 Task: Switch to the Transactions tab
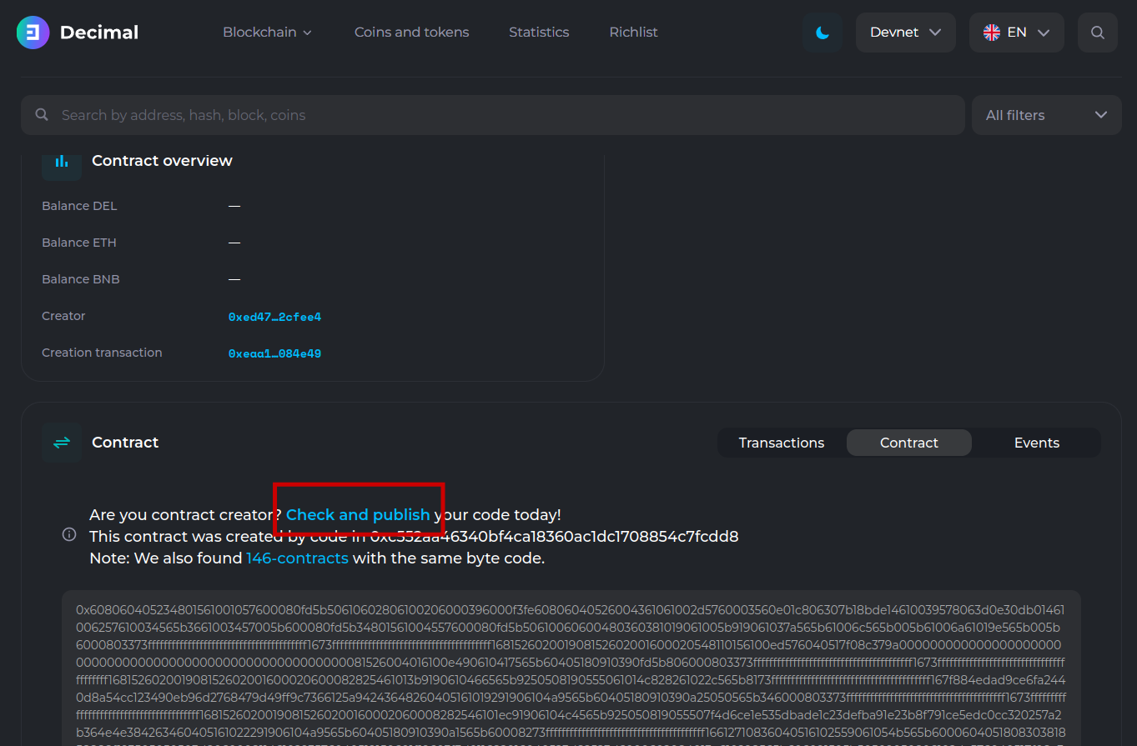pyautogui.click(x=781, y=443)
